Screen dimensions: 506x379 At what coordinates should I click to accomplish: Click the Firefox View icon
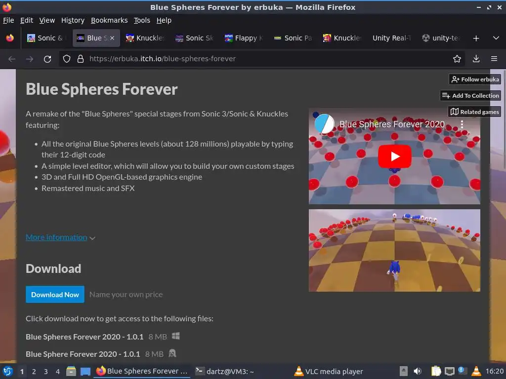[x=10, y=38]
